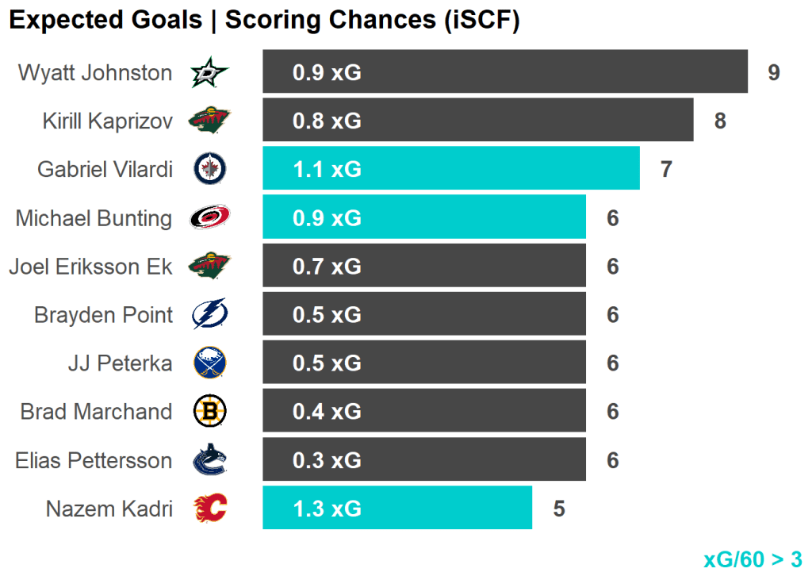Select Nazem Kadri's teal bar
This screenshot has height=580, width=812.
tap(397, 508)
